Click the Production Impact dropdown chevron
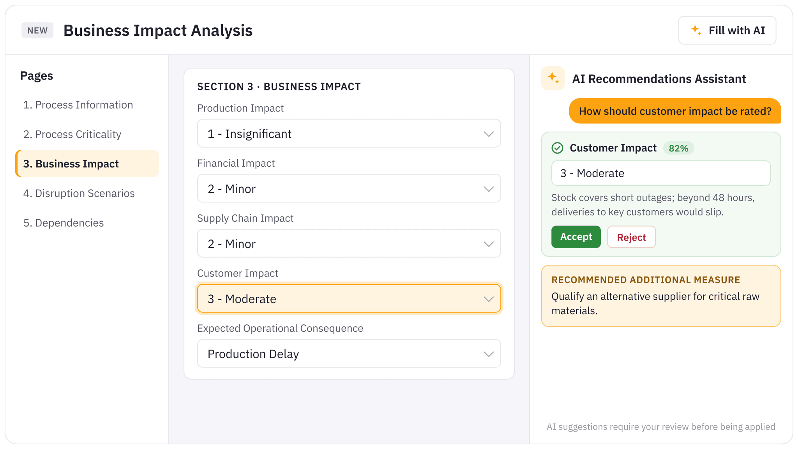This screenshot has height=449, width=798. 489,134
